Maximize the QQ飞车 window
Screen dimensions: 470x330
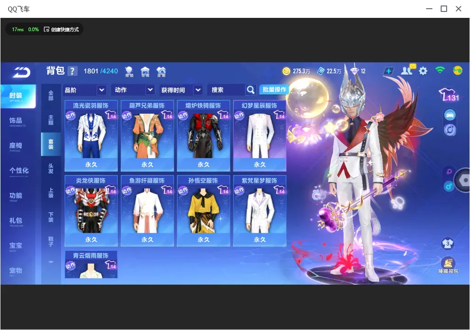[443, 9]
